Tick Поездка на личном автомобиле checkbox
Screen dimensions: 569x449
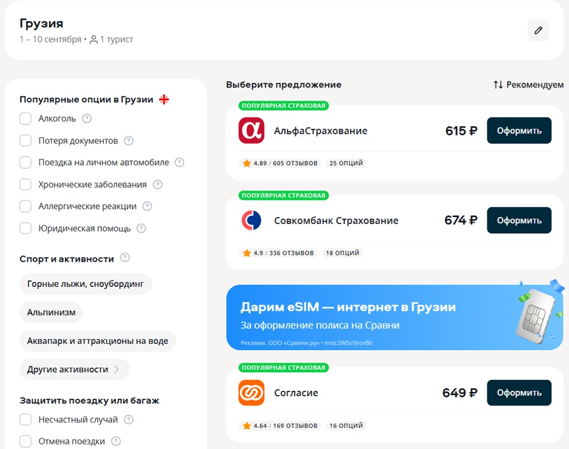[x=25, y=162]
